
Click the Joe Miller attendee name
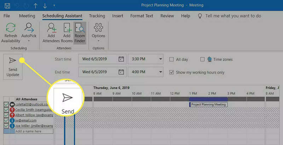pyautogui.click(x=34, y=126)
